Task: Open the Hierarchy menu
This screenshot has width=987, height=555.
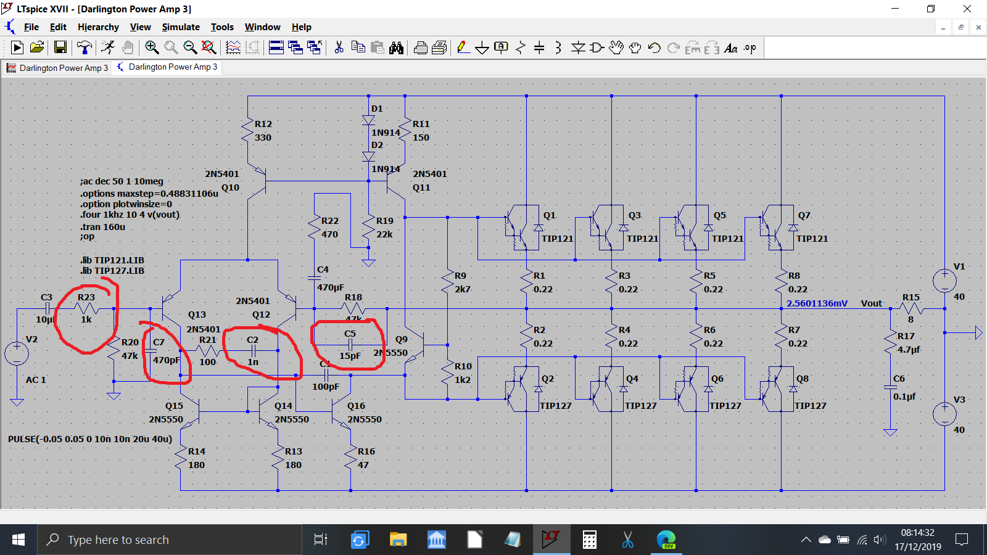Action: 98,27
